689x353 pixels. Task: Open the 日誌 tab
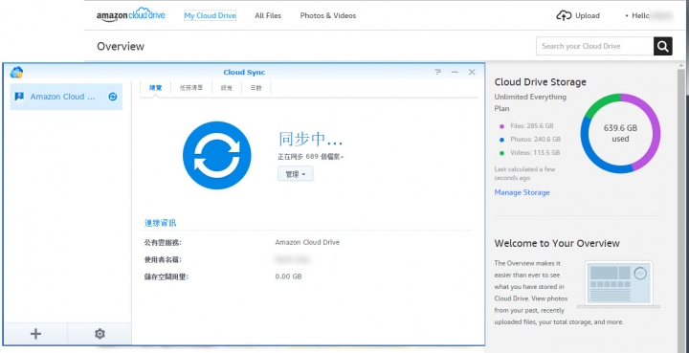256,88
